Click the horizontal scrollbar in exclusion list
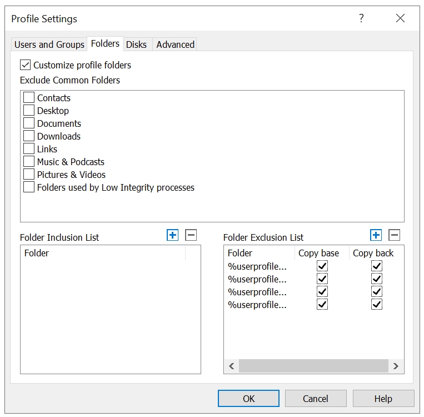424x417 pixels. point(313,366)
